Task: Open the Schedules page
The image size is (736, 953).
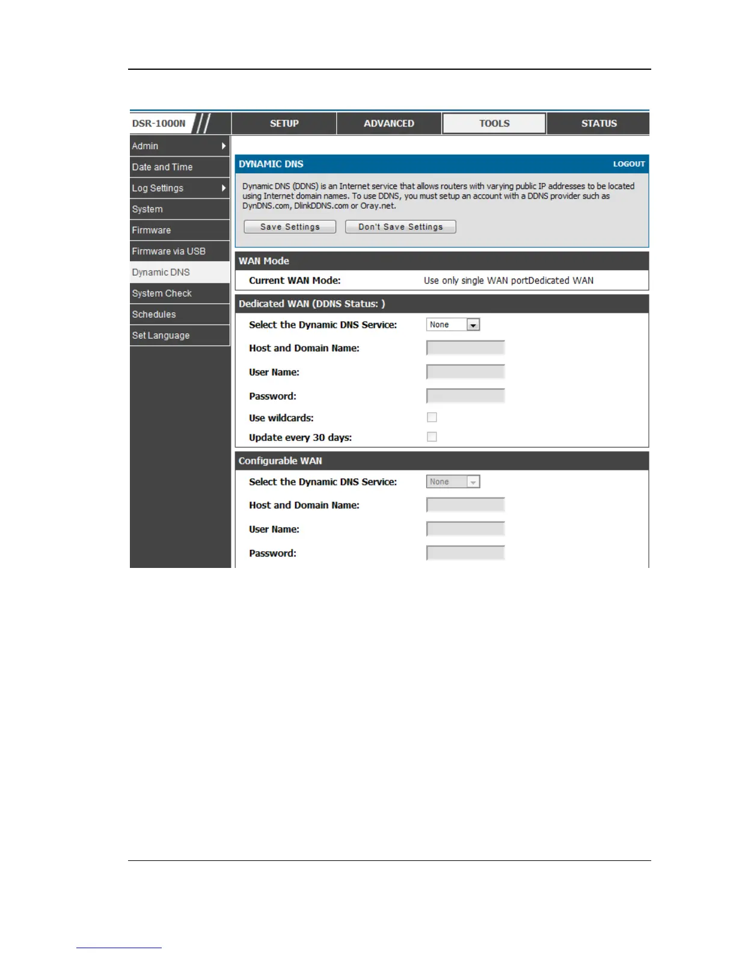Action: coord(180,315)
